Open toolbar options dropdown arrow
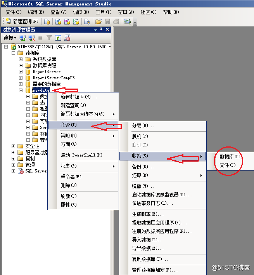The image size is (254, 275). point(135,24)
